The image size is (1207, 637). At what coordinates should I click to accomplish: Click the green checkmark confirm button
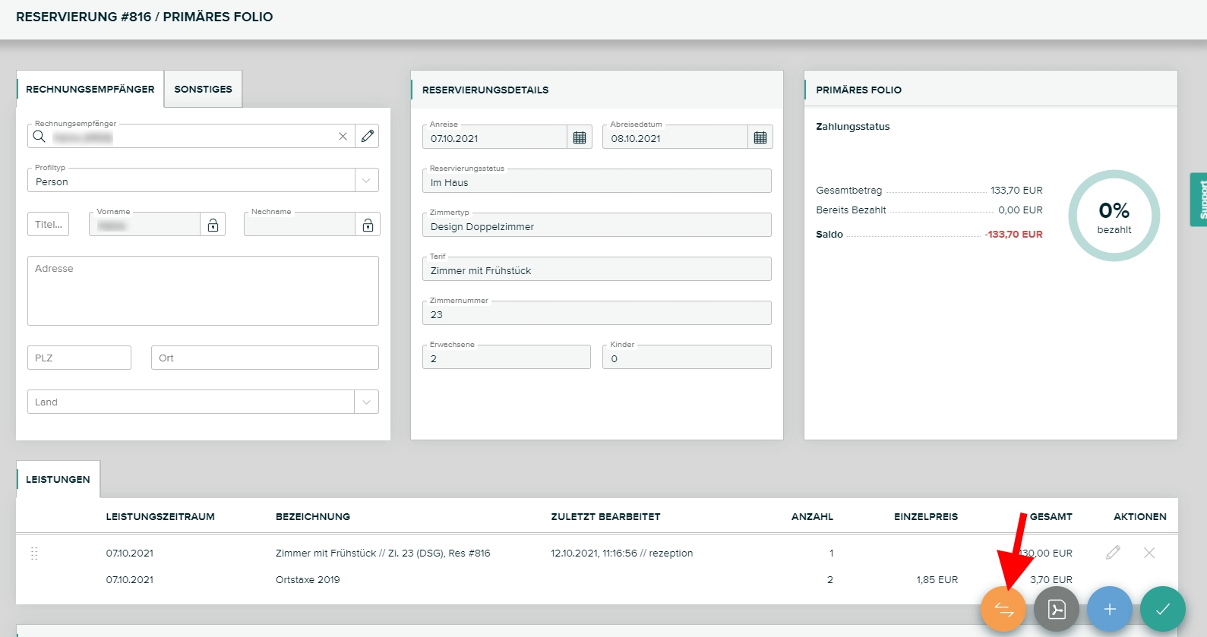click(x=1162, y=609)
